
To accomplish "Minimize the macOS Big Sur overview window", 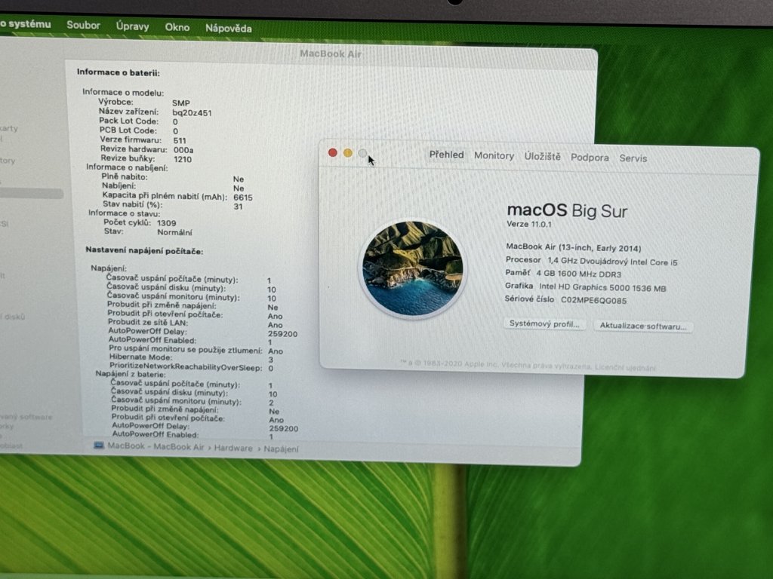I will coord(347,153).
